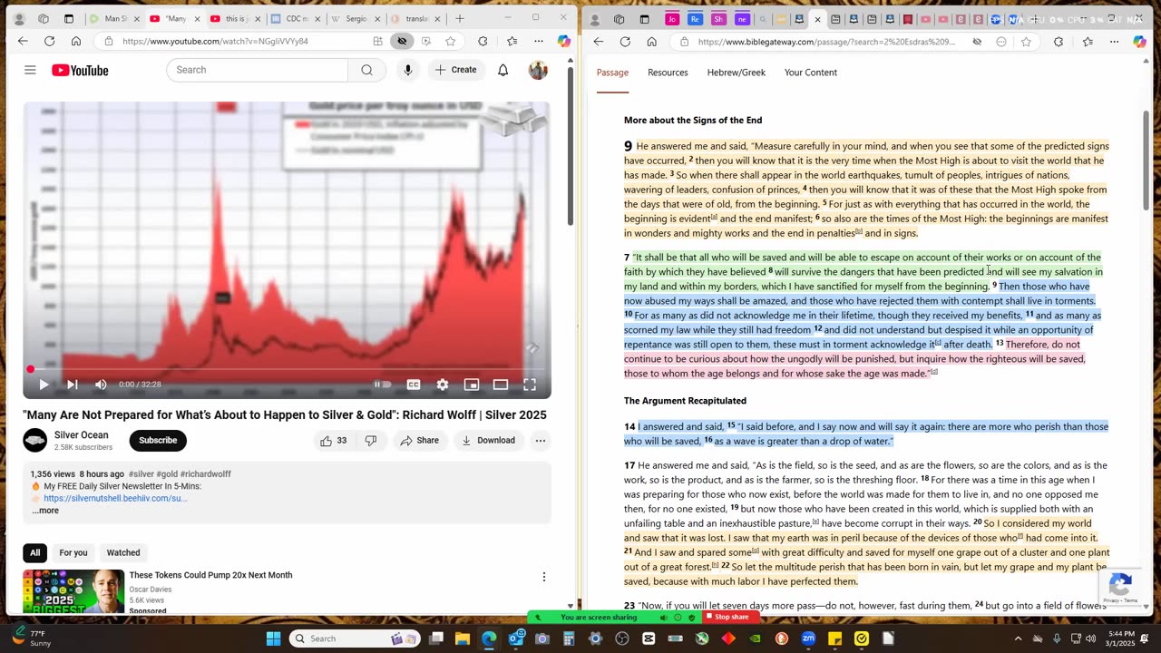Open settings ellipsis in BibleGateway browser window
Screen dimensions: 1161x653
(1114, 42)
